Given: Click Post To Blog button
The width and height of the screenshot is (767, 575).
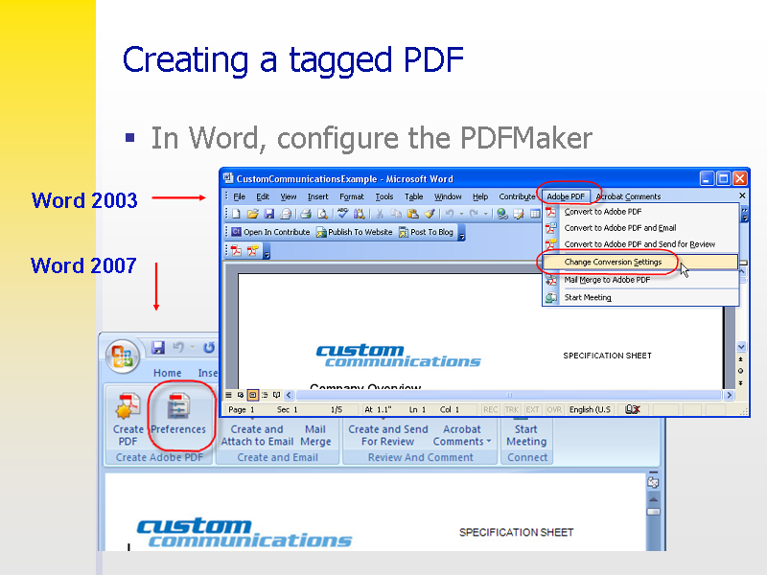Looking at the screenshot, I should pos(426,232).
